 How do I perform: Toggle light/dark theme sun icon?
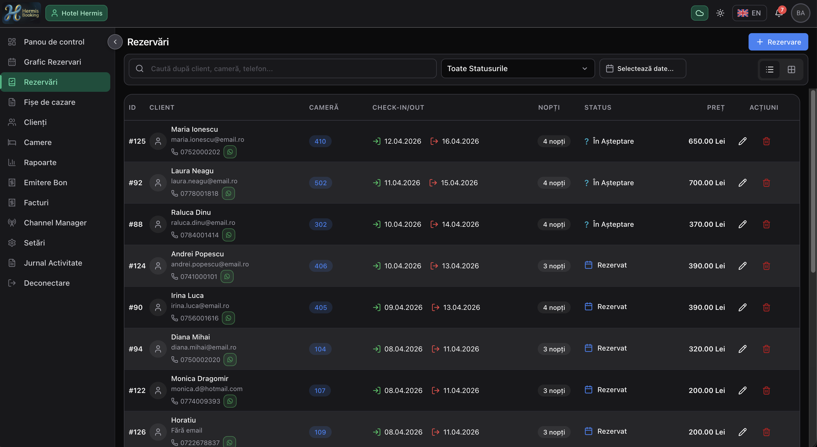pos(720,13)
